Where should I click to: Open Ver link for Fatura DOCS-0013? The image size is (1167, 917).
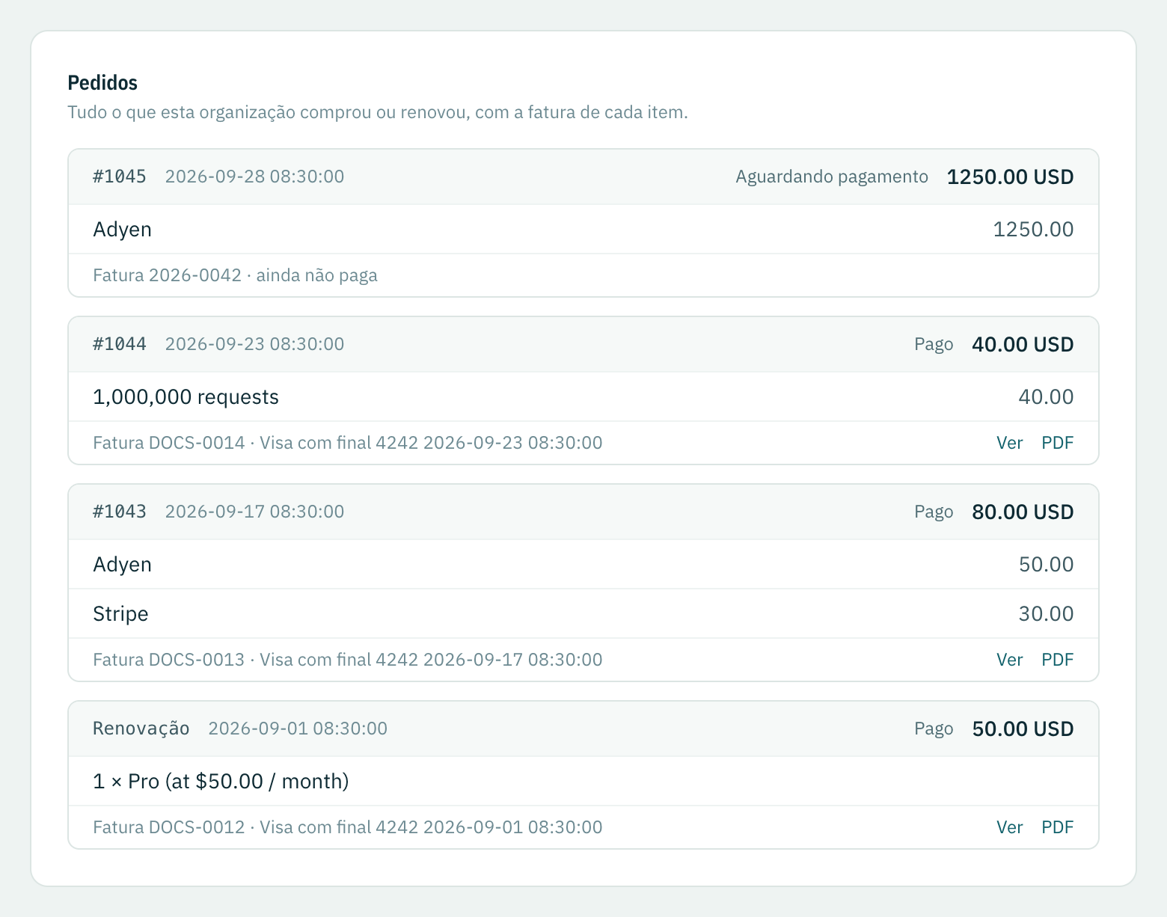point(1009,660)
